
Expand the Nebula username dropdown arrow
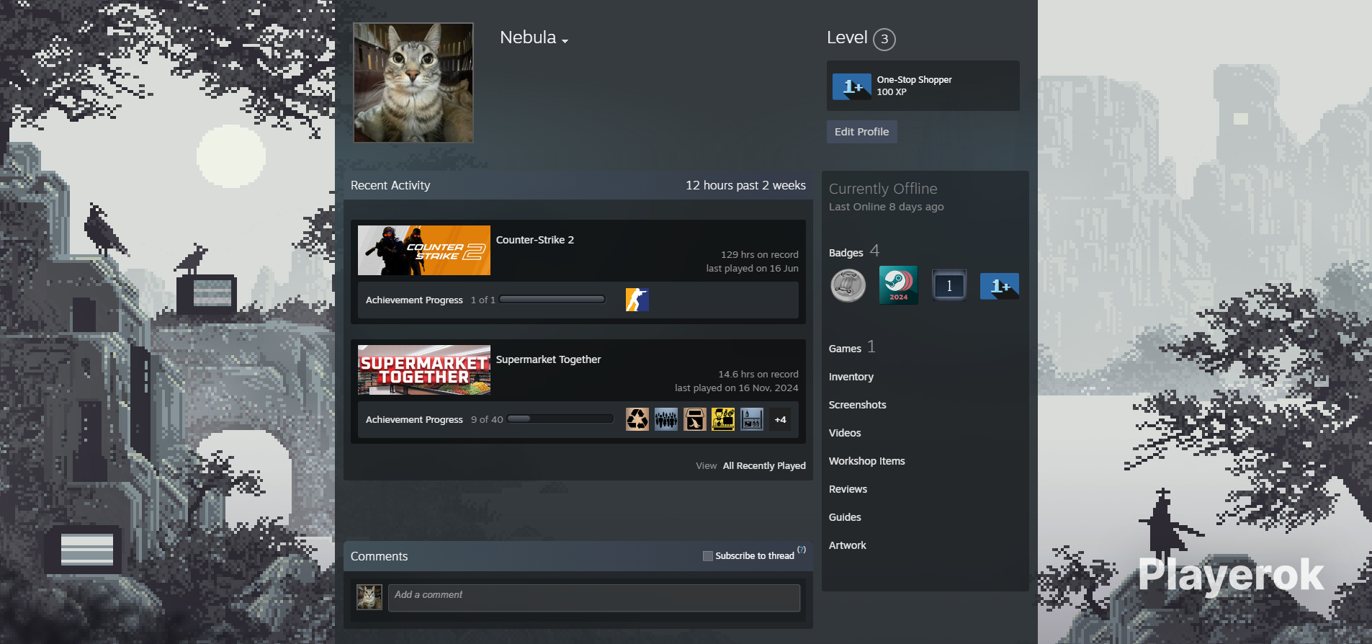565,41
